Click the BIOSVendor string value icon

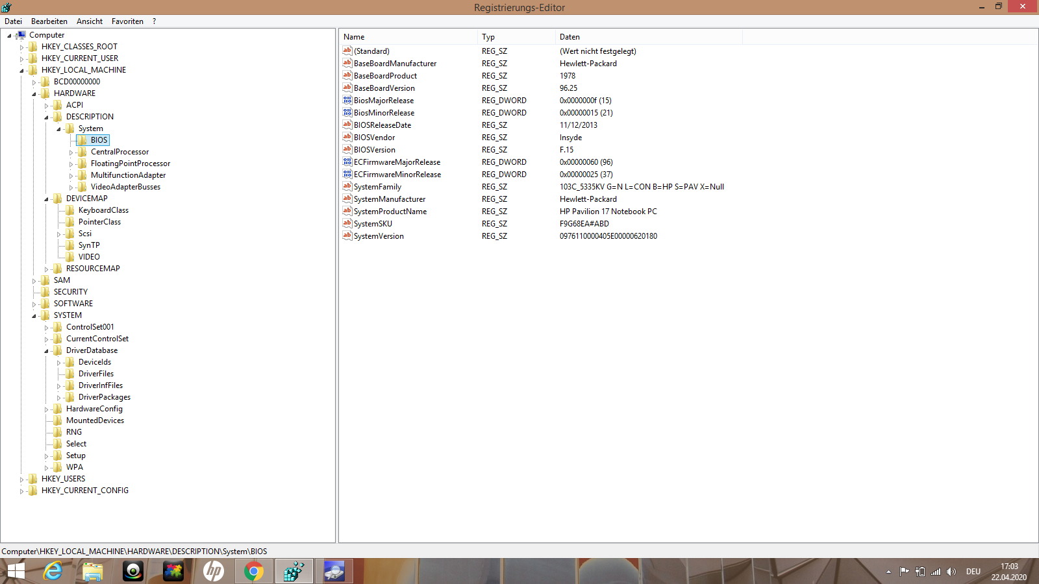[347, 137]
